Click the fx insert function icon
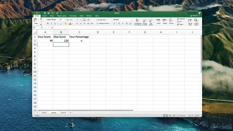Viewport: 233px width, 131px height. (x=52, y=28)
